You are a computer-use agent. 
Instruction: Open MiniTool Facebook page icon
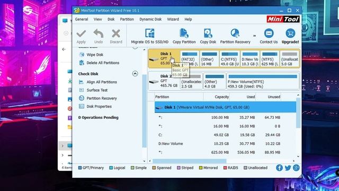click(279, 168)
